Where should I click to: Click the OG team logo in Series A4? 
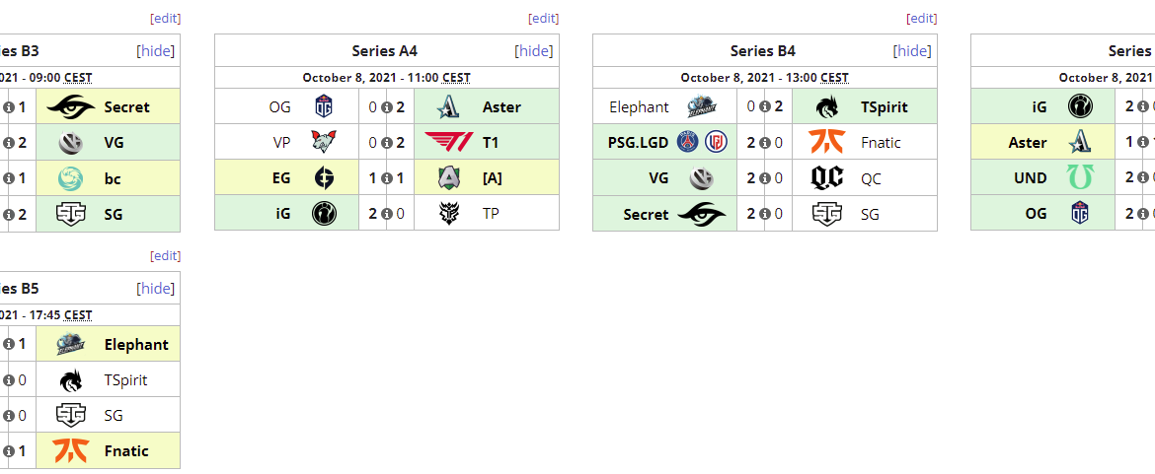[325, 106]
